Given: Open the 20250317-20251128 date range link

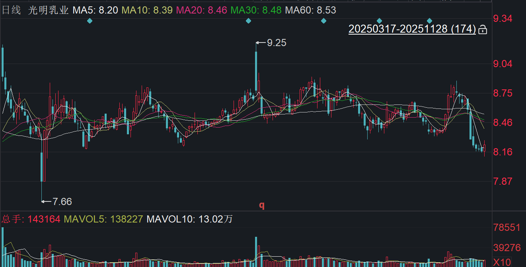Looking at the screenshot, I should [x=412, y=29].
